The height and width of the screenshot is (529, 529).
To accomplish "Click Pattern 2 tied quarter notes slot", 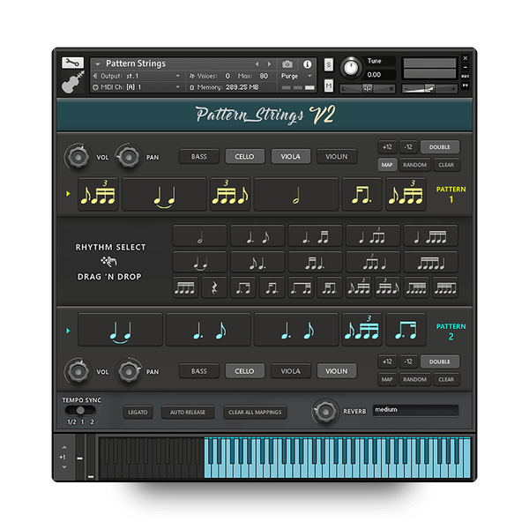I will 121,330.
